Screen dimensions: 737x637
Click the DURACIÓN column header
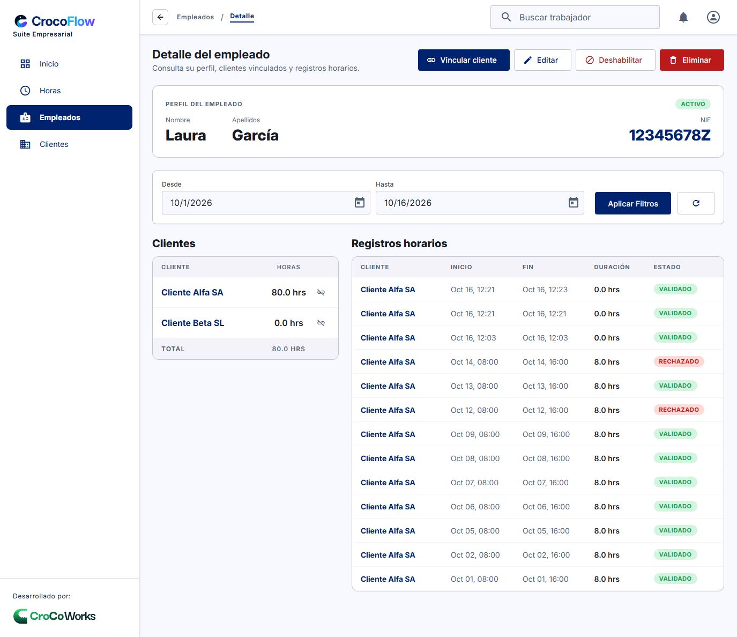tap(612, 267)
